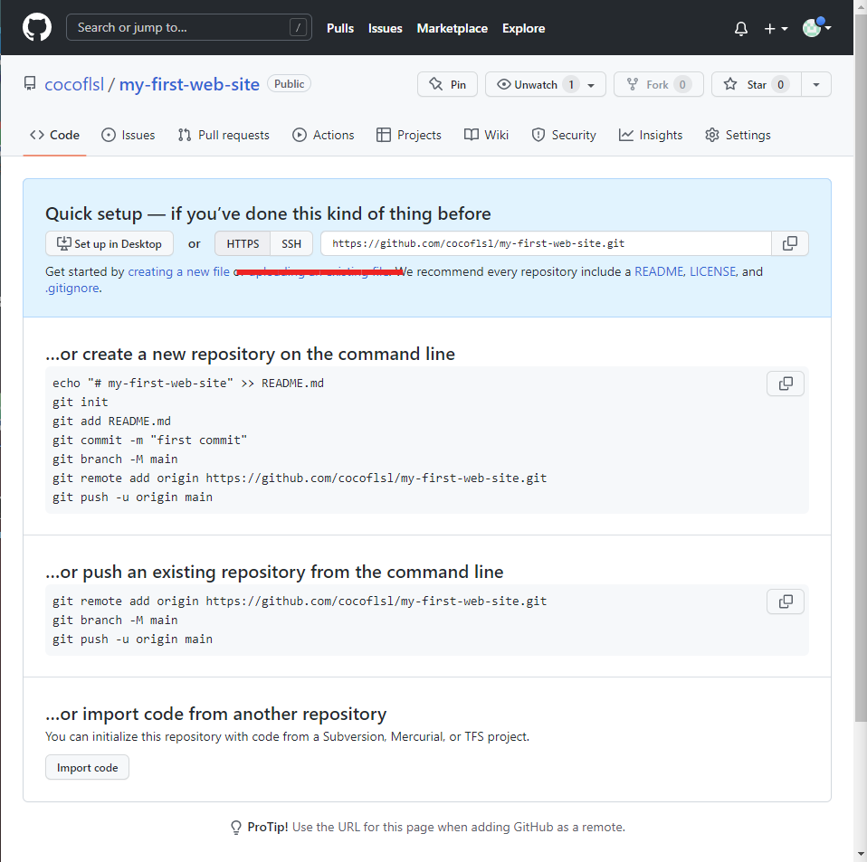Image resolution: width=867 pixels, height=862 pixels.
Task: Open the .gitignore link
Action: 72,288
